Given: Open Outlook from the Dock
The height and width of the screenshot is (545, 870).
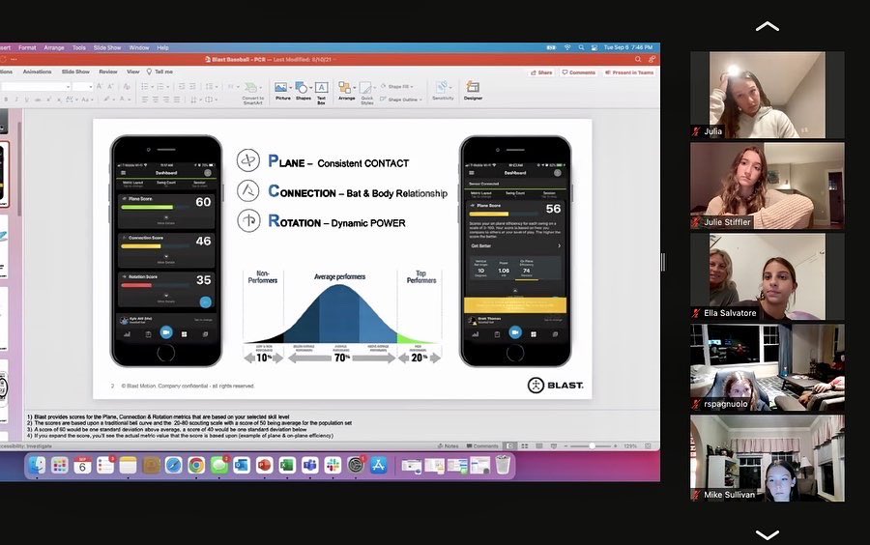Looking at the screenshot, I should (x=242, y=465).
